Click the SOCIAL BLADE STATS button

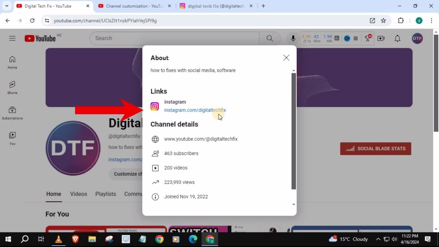(376, 149)
